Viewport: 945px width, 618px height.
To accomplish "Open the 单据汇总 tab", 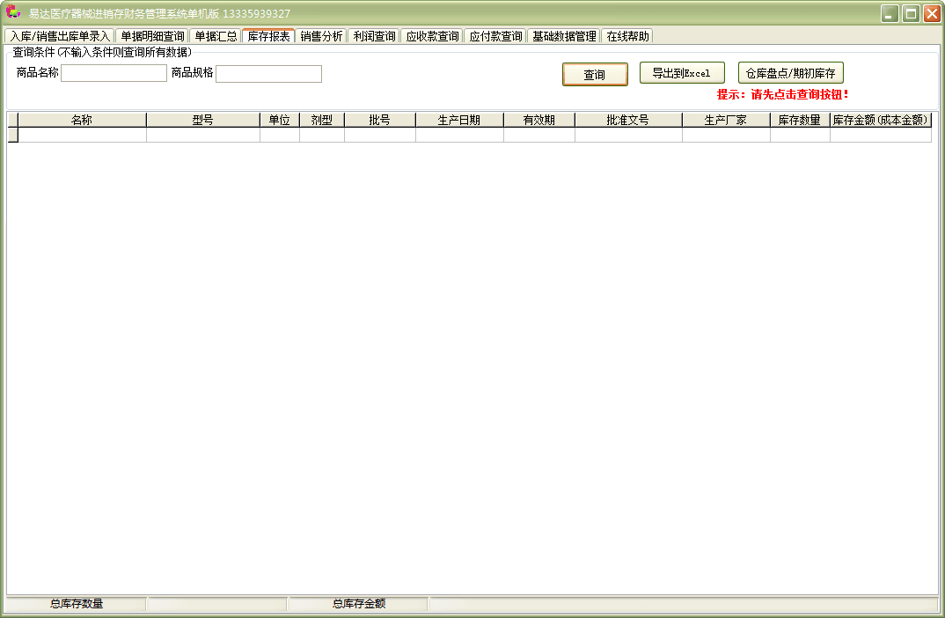I will [x=216, y=36].
